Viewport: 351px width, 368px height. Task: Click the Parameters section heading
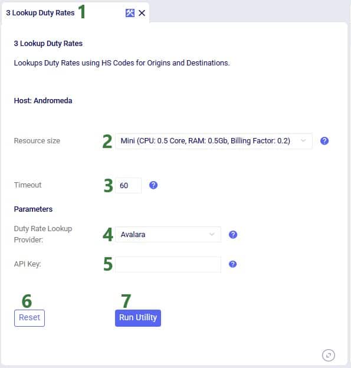coord(33,209)
